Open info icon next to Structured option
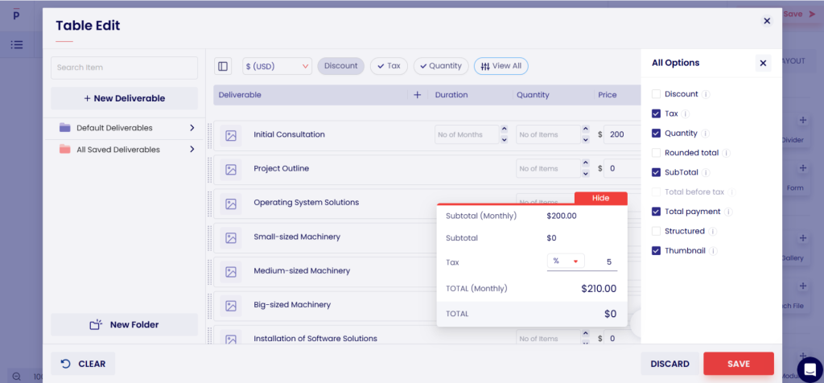This screenshot has width=824, height=383. (713, 232)
